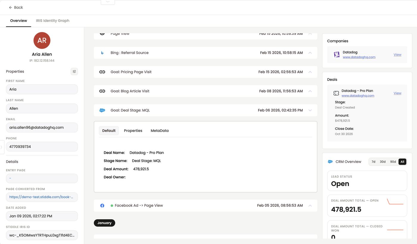
Task: Click the link icon for Pricing Page Visit
Action: [102, 72]
